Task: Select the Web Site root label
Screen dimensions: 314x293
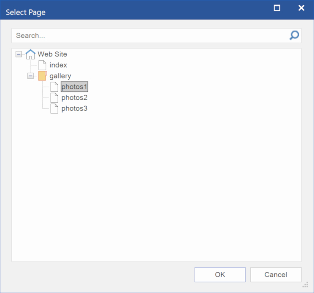Action: 52,54
